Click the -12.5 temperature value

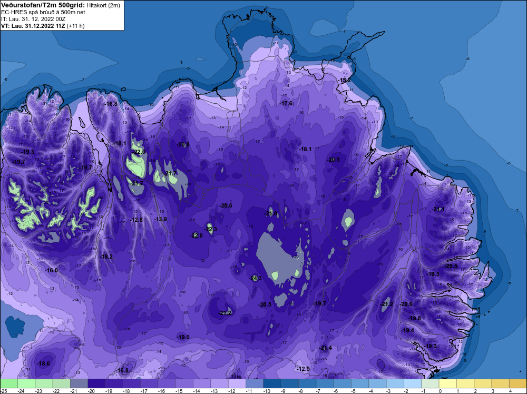303,369
